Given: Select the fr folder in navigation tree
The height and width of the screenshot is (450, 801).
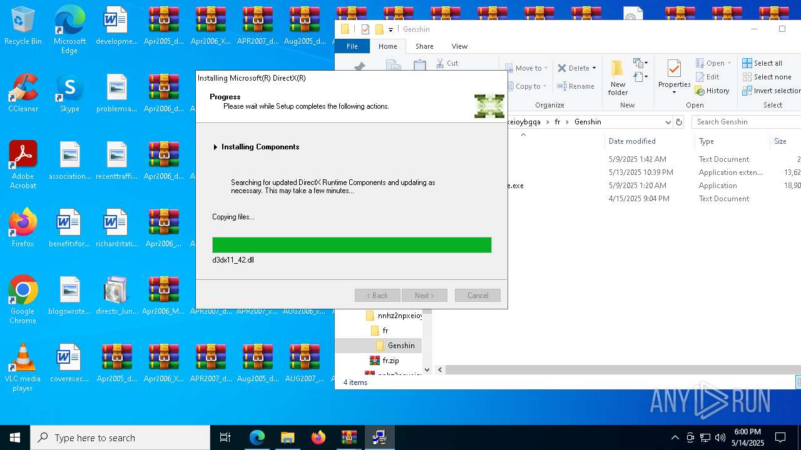Looking at the screenshot, I should 379,331.
